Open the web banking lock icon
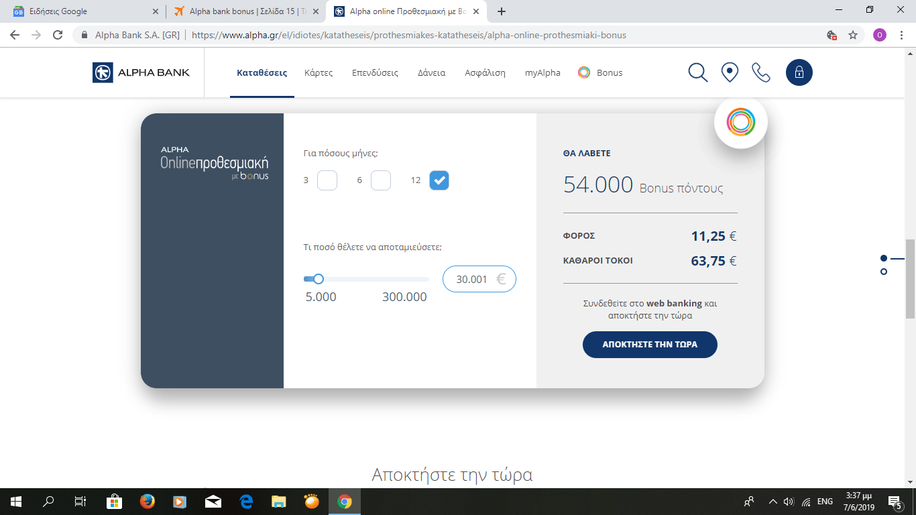The image size is (916, 515). (x=799, y=72)
